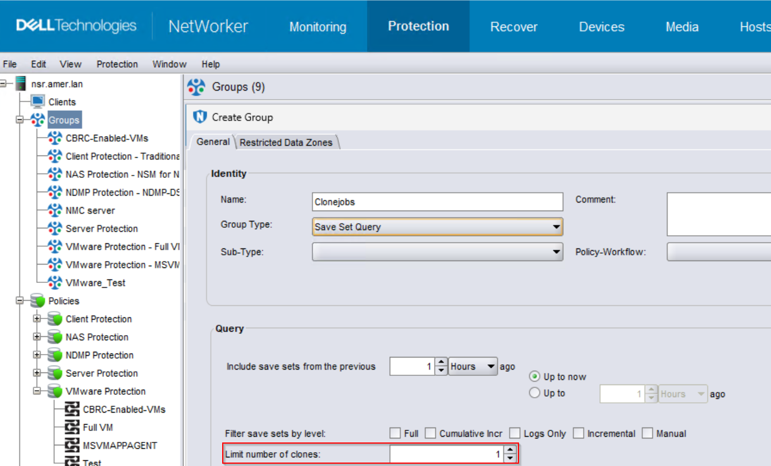Enable the Full level checkbox
Viewport: 771px width, 466px height.
[x=395, y=433]
